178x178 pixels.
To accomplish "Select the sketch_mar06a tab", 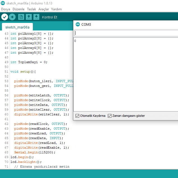I will [x=17, y=27].
